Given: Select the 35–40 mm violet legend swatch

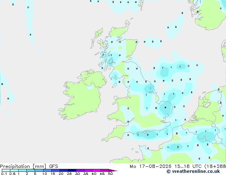Looking at the screenshot, I should 88,170.
